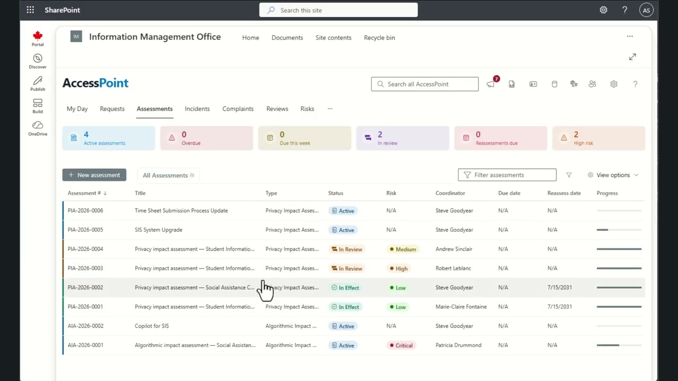Image resolution: width=678 pixels, height=381 pixels.
Task: Click progress bar of PIA-2026-0004 row
Action: pyautogui.click(x=619, y=249)
